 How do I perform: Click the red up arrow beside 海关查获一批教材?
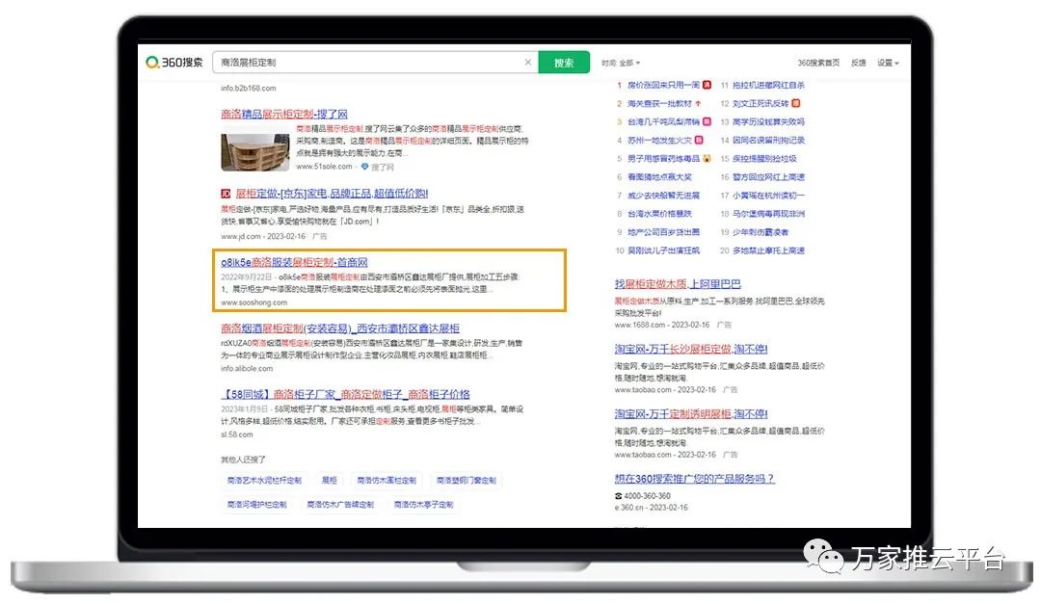click(x=698, y=103)
